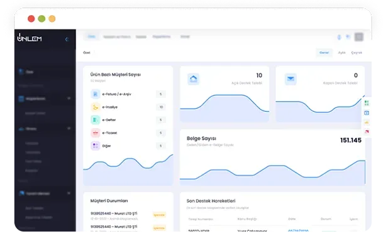Click the chart under Ürün Bazlı Müşteri Sayısı list

(x=128, y=169)
